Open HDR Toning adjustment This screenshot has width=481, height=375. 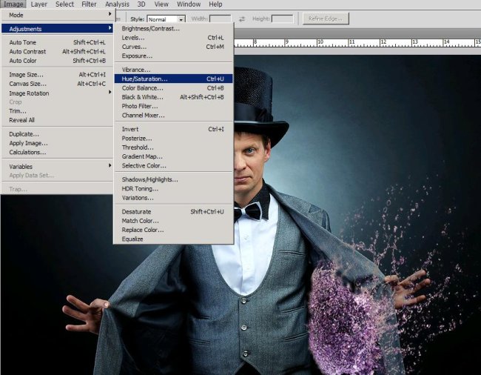tap(173, 188)
